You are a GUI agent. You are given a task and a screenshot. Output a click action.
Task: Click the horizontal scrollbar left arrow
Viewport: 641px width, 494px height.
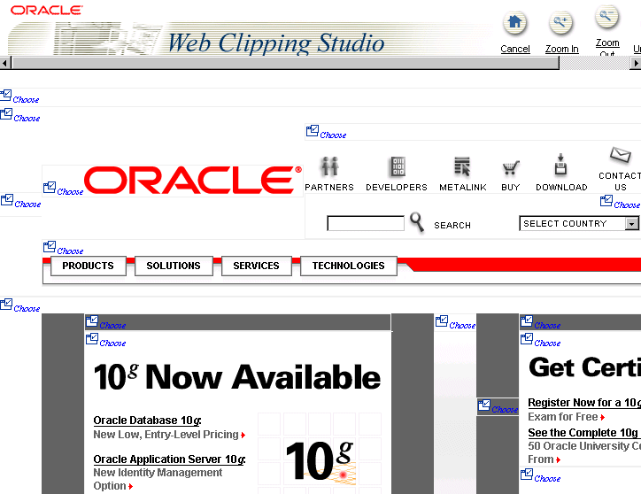pyautogui.click(x=5, y=64)
